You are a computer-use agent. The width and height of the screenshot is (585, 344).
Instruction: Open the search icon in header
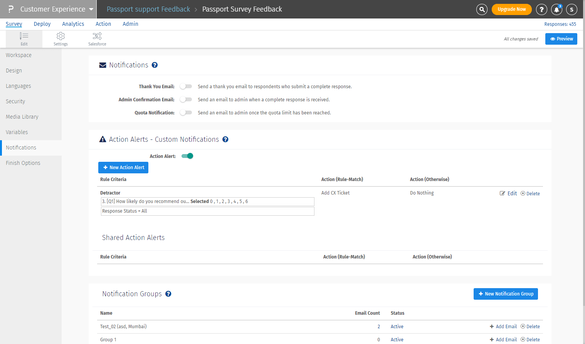pyautogui.click(x=482, y=9)
